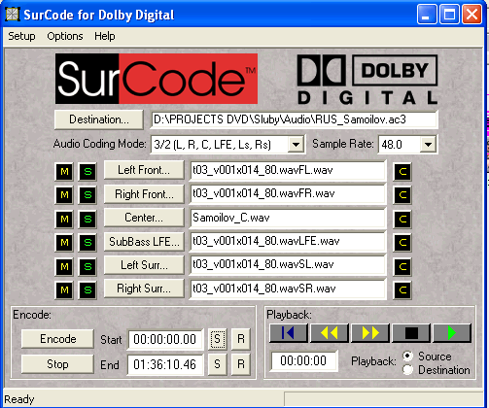Open the Audio Coding Mode dropdown
489x408 pixels.
point(296,144)
